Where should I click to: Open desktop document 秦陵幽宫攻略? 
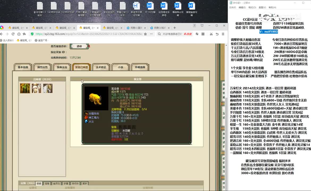tap(192, 9)
